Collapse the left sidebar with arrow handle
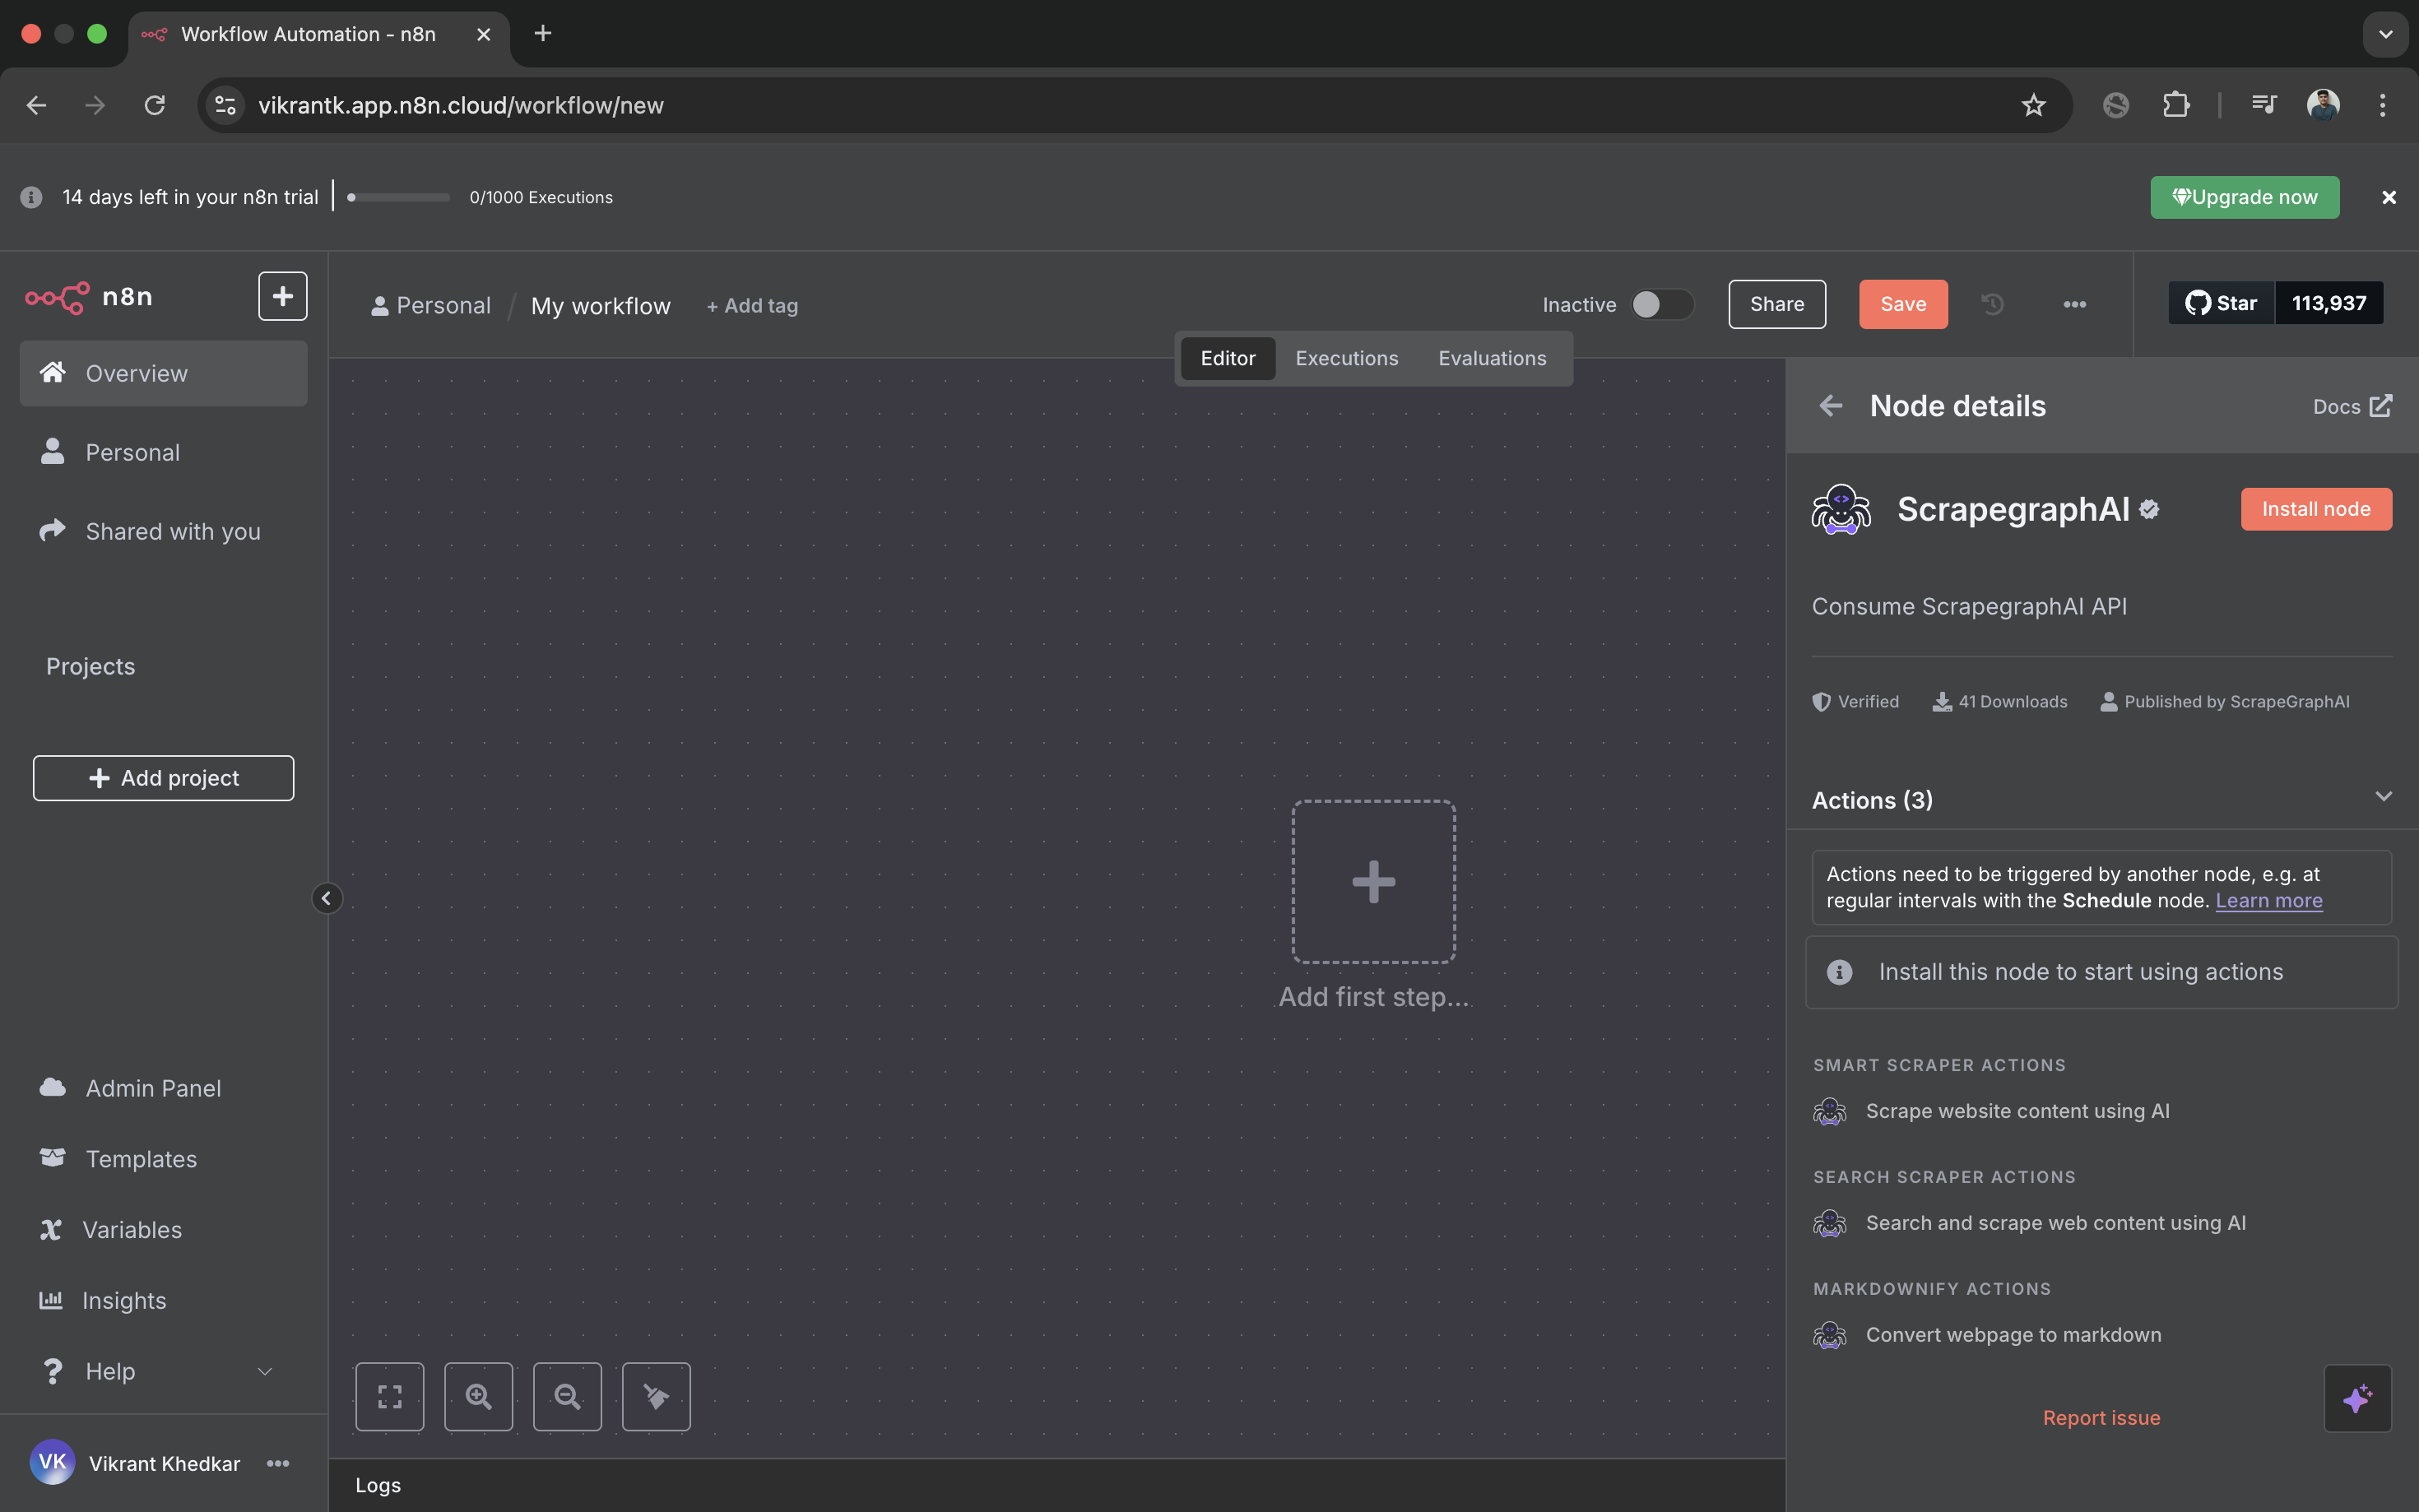The width and height of the screenshot is (2419, 1512). click(x=326, y=898)
